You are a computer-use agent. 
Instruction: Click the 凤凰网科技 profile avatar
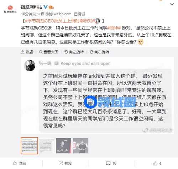click(10, 9)
